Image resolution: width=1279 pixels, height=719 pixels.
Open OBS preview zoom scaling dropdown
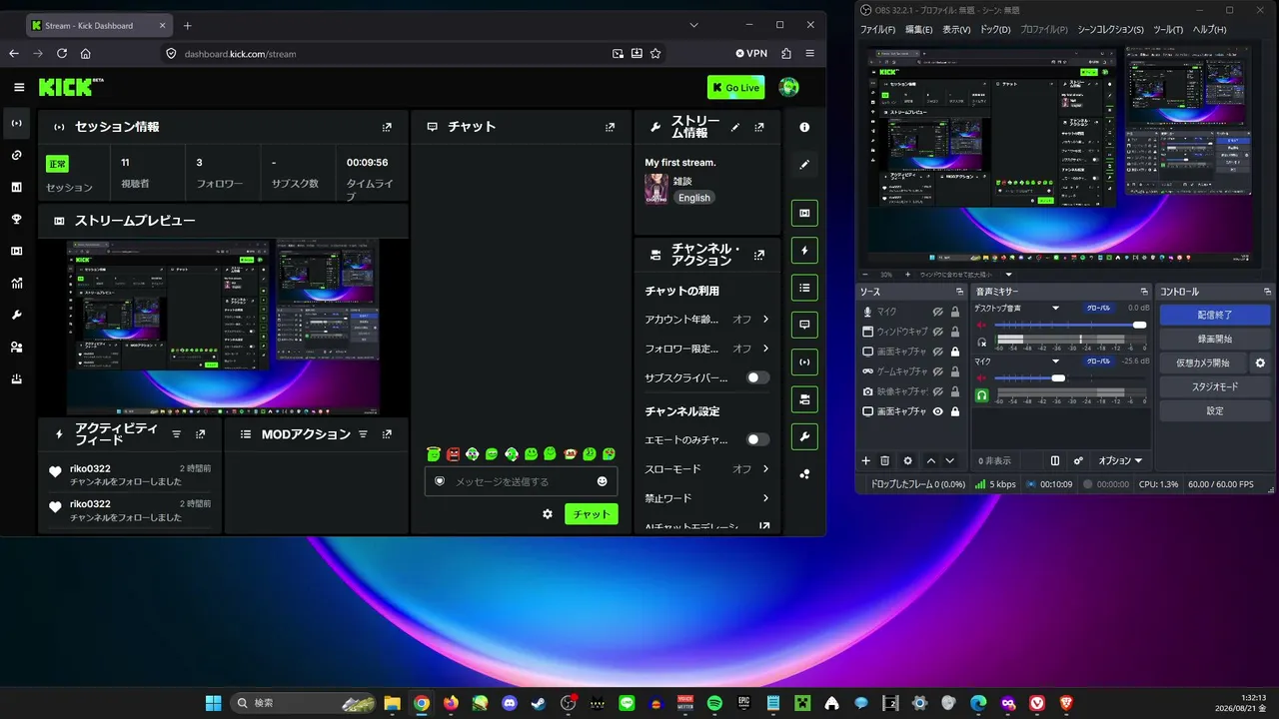tap(1008, 275)
